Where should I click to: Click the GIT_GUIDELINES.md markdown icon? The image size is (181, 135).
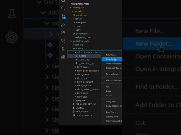coord(74,104)
